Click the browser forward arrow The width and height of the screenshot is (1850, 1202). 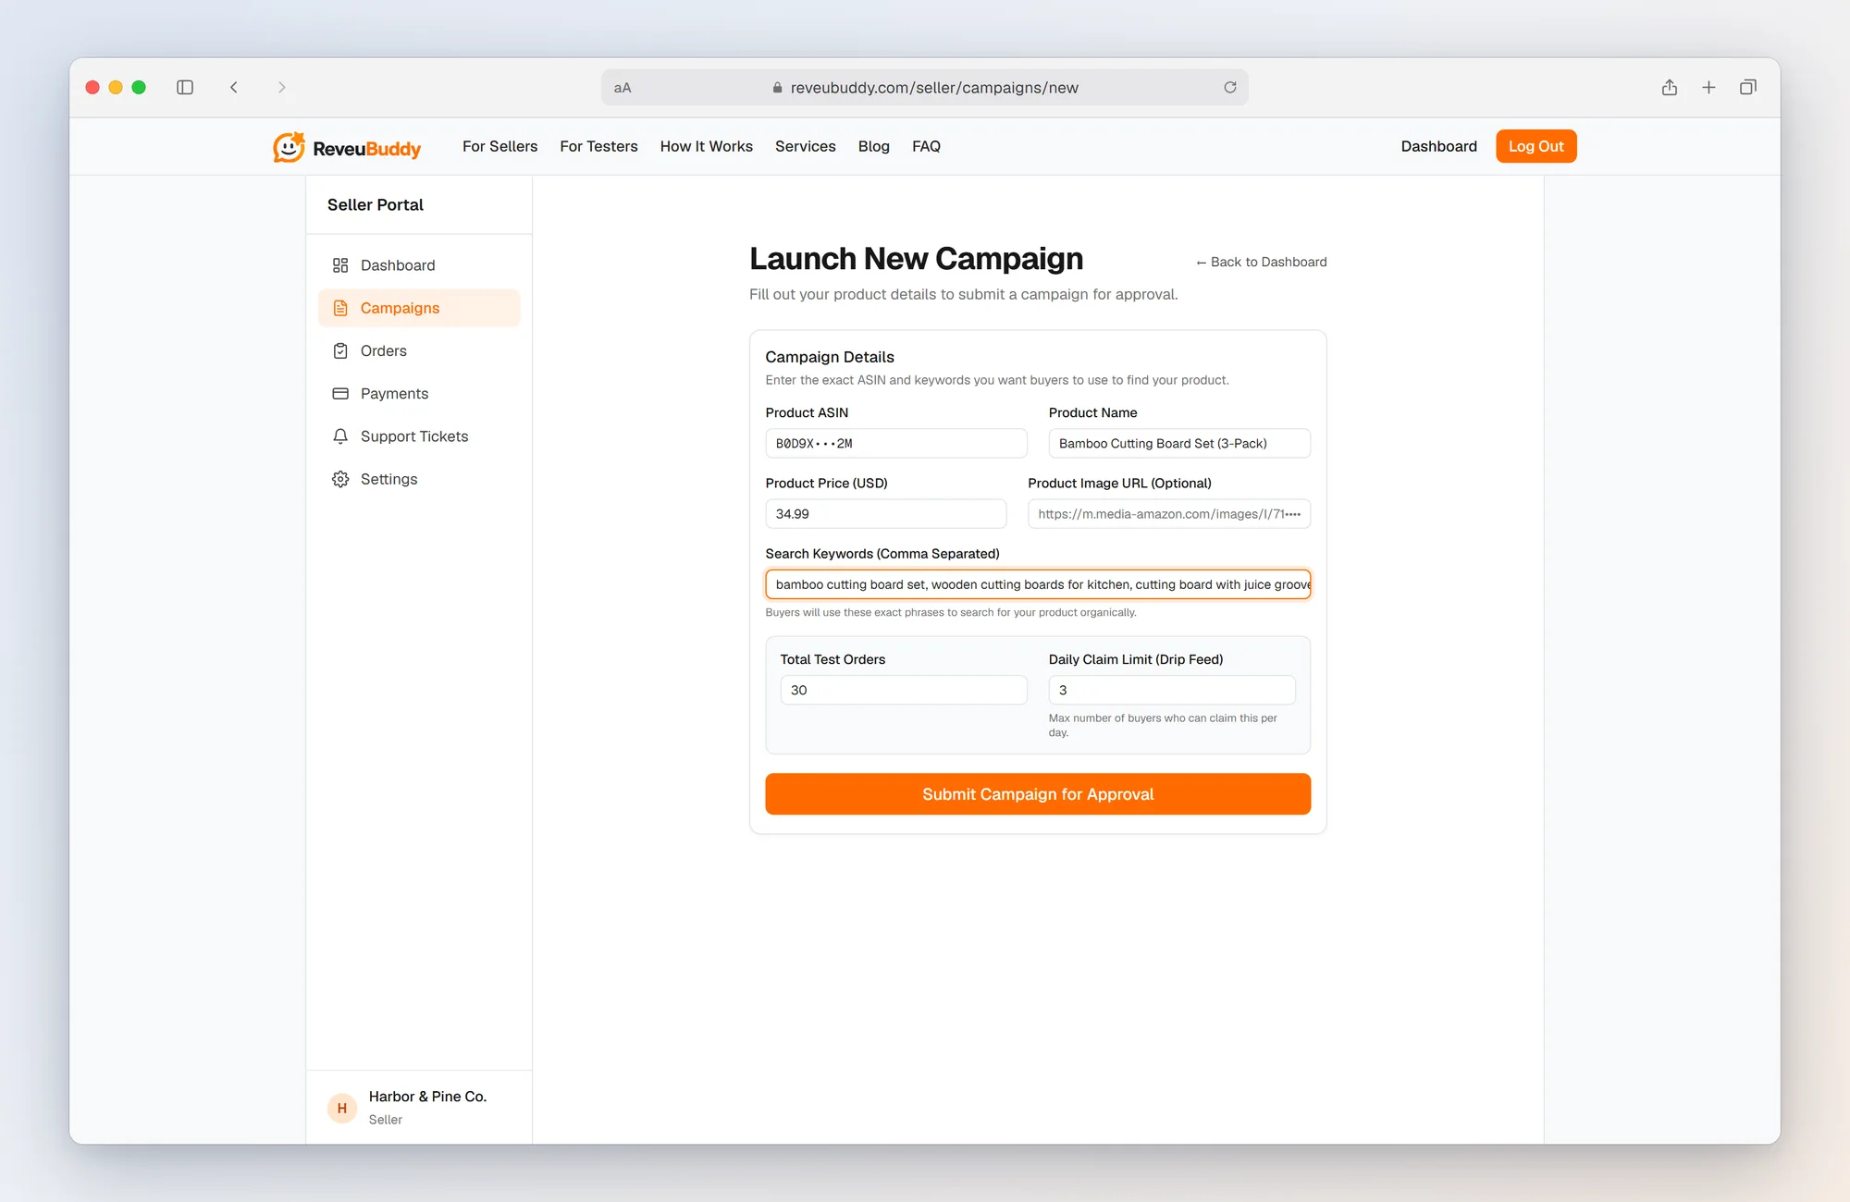pyautogui.click(x=282, y=87)
